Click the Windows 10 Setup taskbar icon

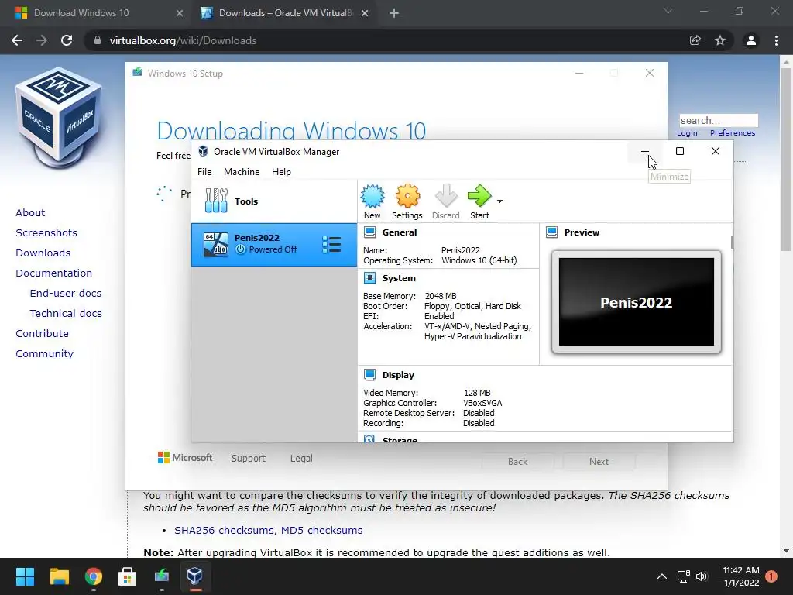tap(161, 576)
